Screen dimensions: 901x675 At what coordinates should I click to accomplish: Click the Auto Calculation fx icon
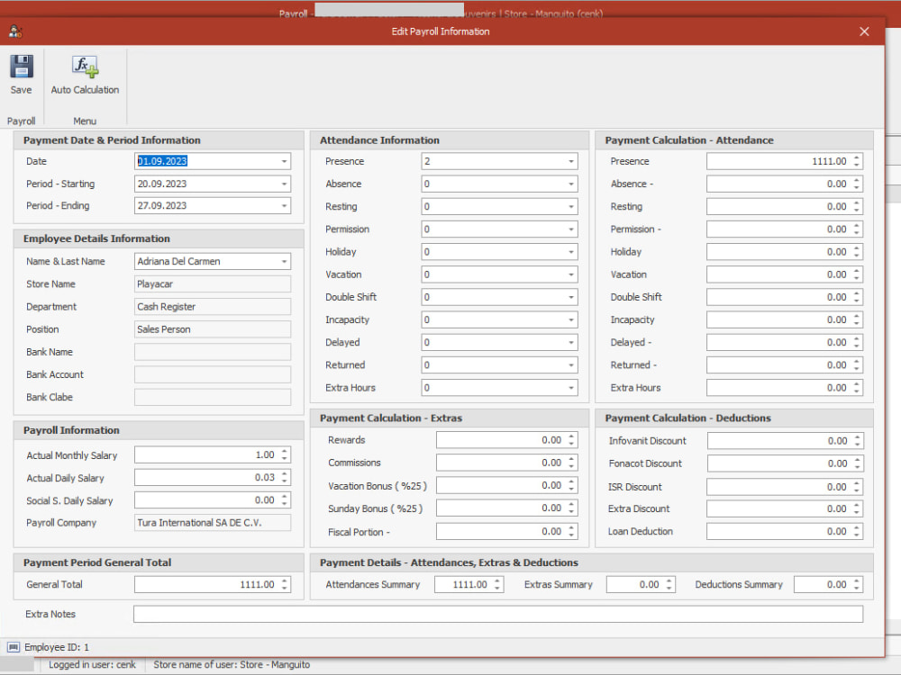coord(84,65)
